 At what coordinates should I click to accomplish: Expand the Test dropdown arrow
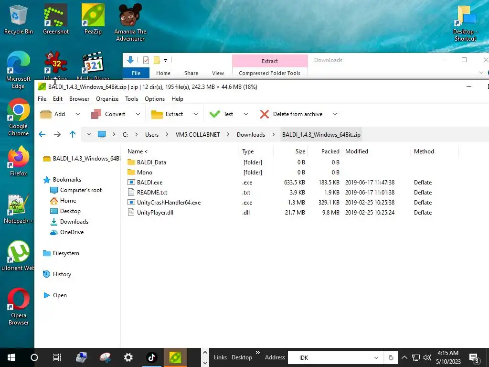point(246,114)
